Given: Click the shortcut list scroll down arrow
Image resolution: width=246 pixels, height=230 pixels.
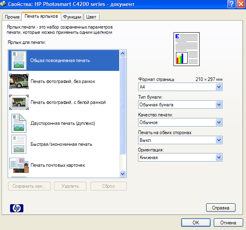Looking at the screenshot, I should click(122, 174).
